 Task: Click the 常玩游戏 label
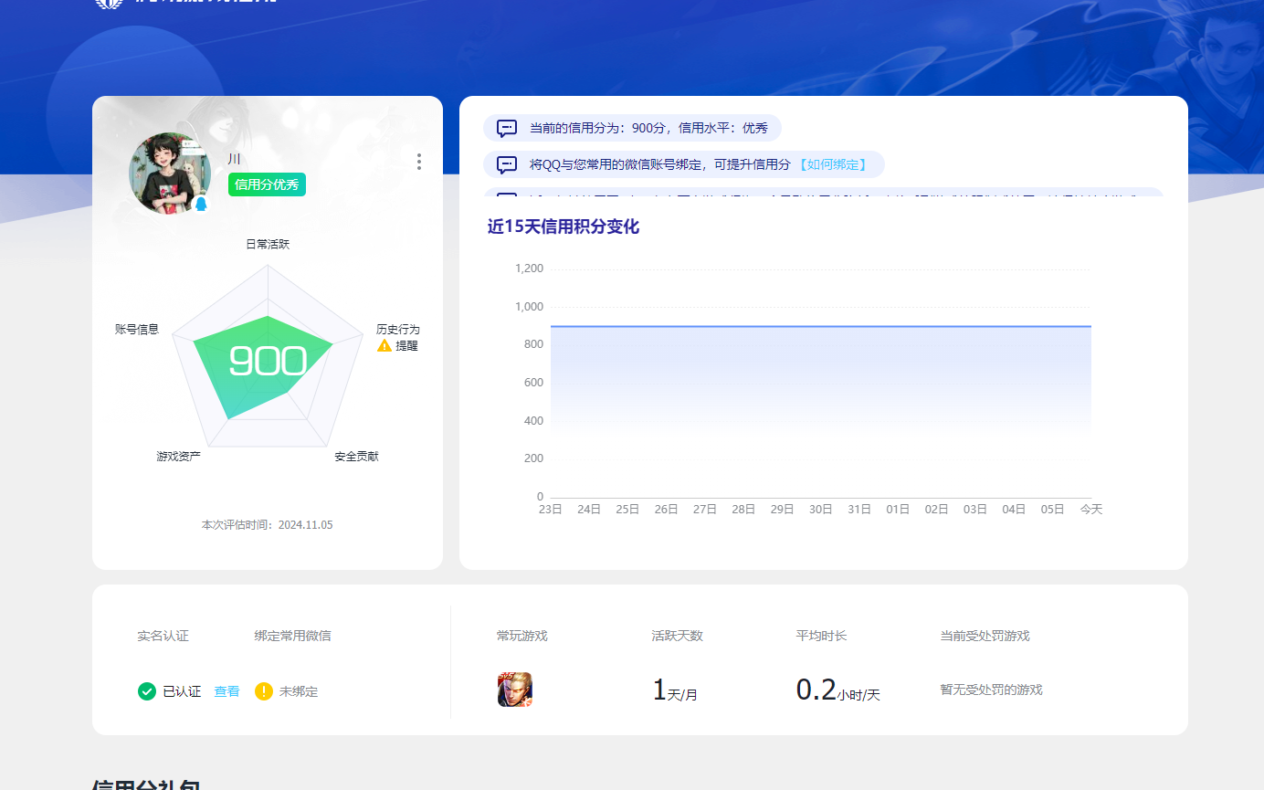coord(522,636)
